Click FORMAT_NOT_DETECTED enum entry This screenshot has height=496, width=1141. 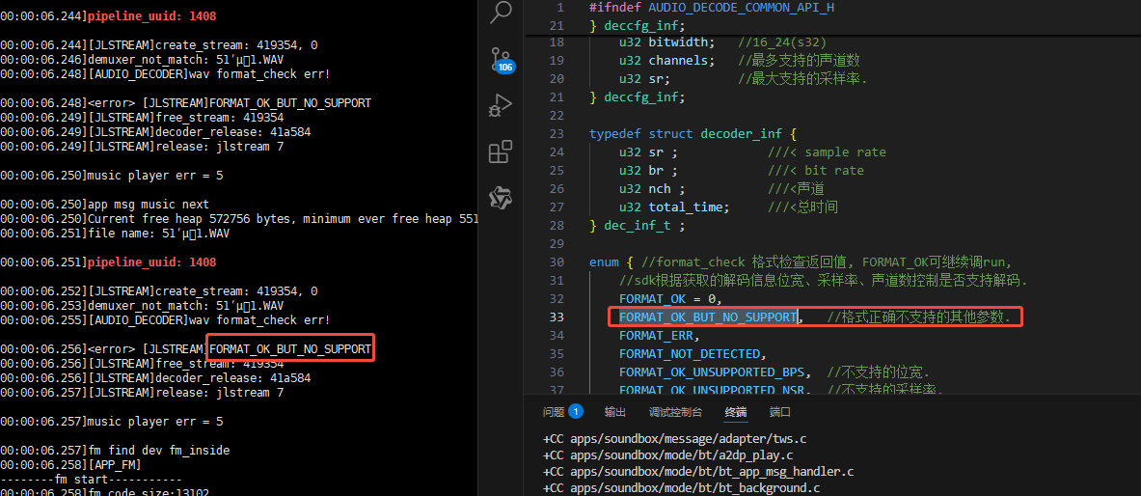[693, 354]
